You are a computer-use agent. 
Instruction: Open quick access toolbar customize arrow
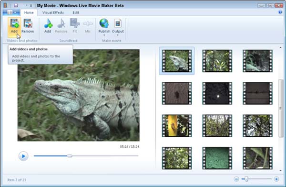point(31,6)
